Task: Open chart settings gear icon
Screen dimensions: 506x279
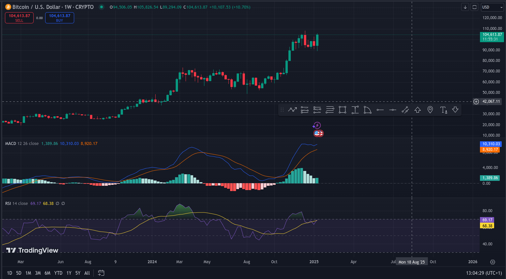Action: (x=492, y=262)
